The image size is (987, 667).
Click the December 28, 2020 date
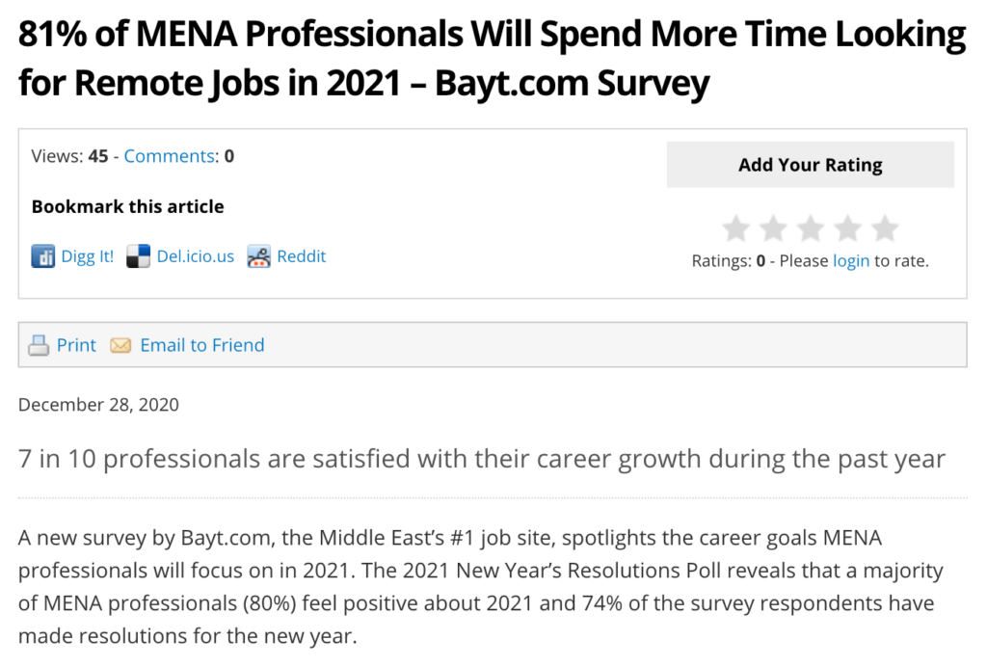point(98,405)
